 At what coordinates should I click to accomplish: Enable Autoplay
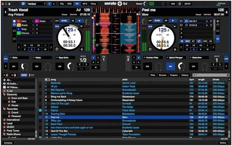[8, 143]
